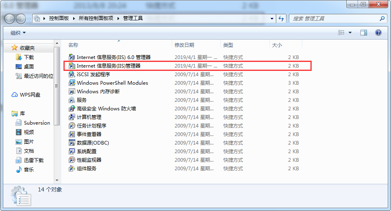Screen dimensions: 391x211
Task: Click the 任务计划程序 clock icon
Action: (x=72, y=125)
